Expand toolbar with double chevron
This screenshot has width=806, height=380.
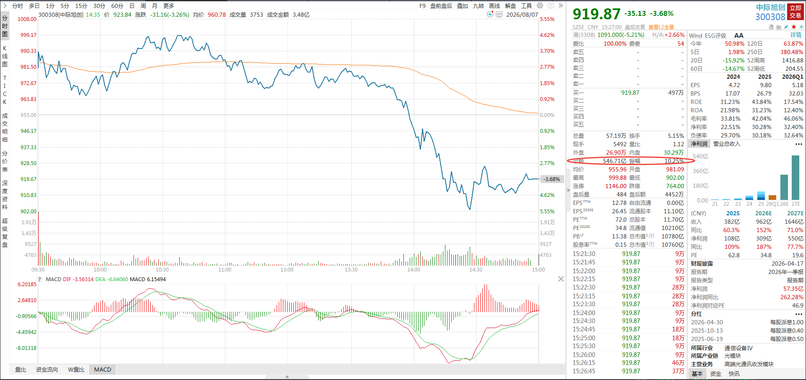(561, 5)
